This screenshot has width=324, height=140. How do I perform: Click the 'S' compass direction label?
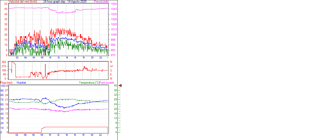(111, 70)
